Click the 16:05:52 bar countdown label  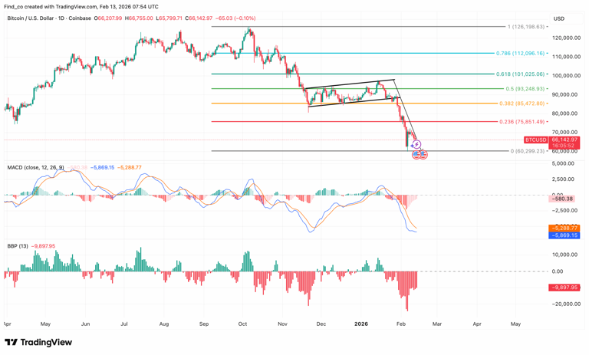563,146
